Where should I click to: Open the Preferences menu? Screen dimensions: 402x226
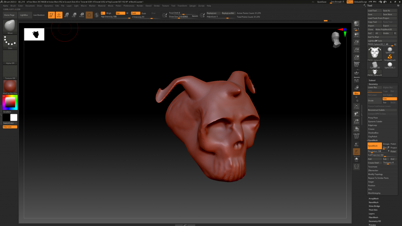[129, 6]
